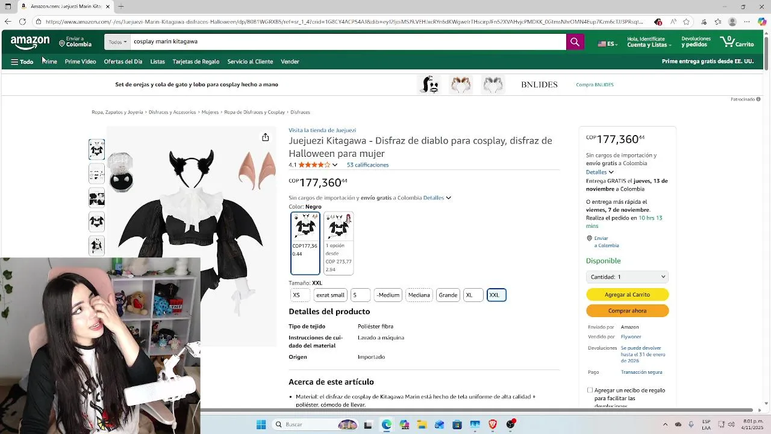Select size XXL

coord(496,295)
